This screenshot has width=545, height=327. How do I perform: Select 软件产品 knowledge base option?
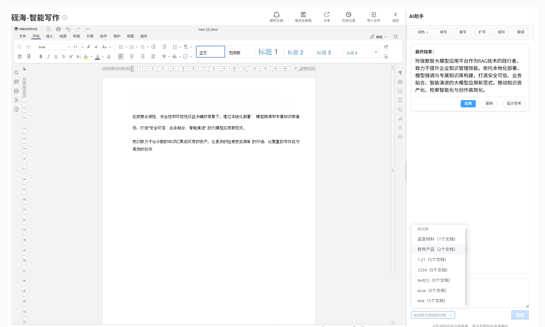click(436, 249)
